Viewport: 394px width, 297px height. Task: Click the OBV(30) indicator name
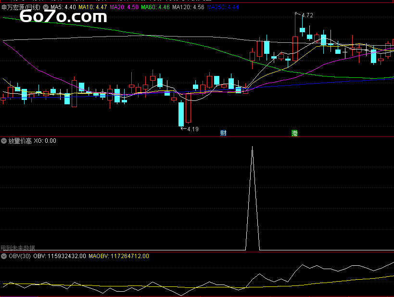pos(20,256)
